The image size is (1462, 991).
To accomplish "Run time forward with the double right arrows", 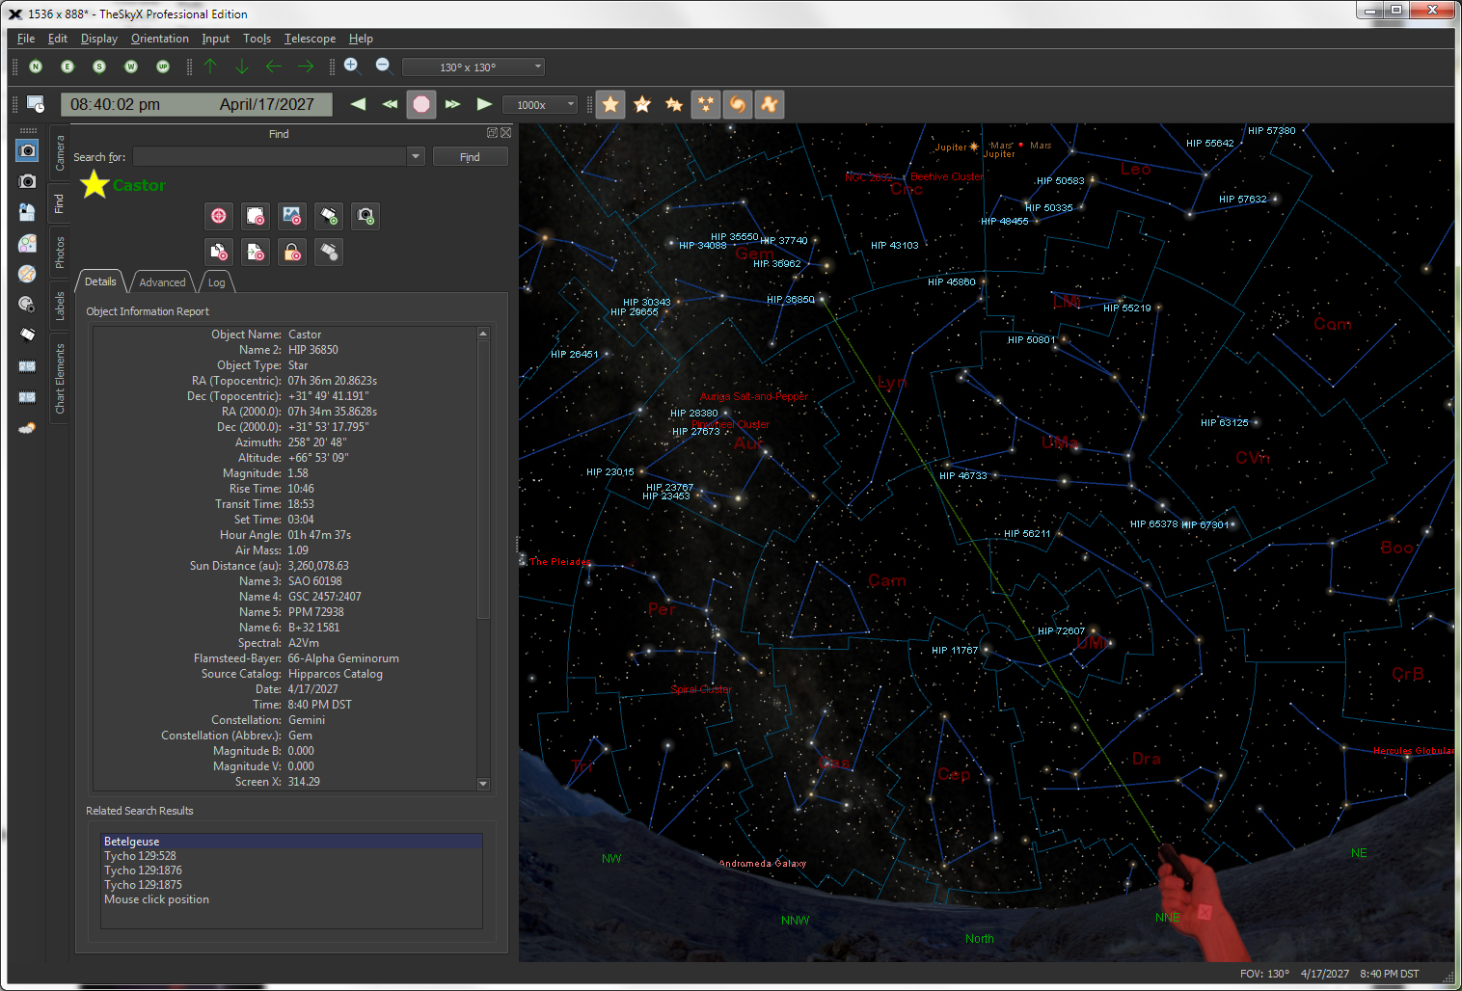I will click(452, 104).
